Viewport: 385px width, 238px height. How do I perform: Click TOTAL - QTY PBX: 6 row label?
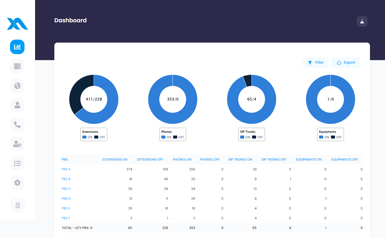[x=77, y=228]
